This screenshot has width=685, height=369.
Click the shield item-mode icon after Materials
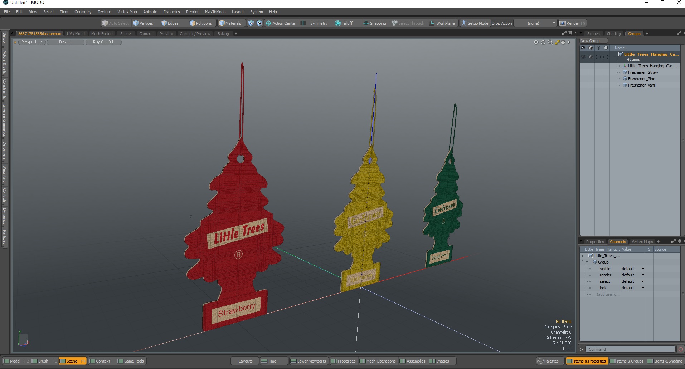[x=251, y=23]
